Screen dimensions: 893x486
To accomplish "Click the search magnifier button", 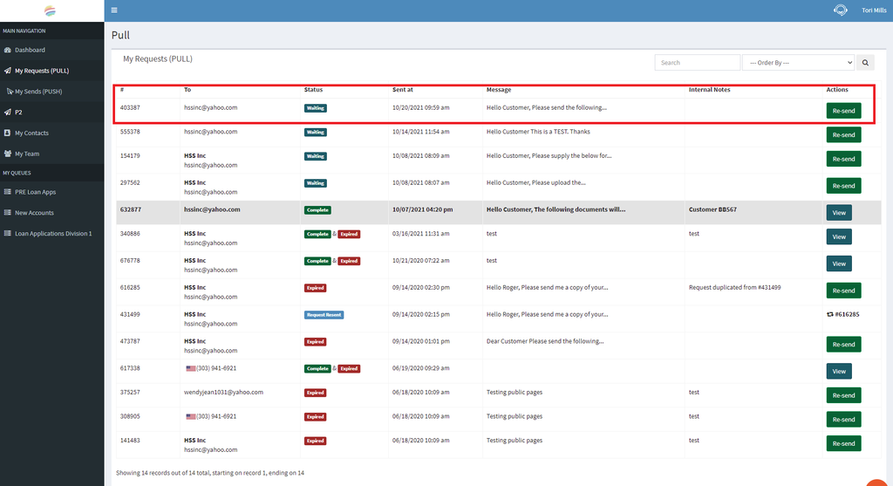I will tap(865, 63).
